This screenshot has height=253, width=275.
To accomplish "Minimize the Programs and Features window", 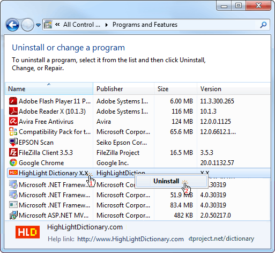I will point(224,6).
